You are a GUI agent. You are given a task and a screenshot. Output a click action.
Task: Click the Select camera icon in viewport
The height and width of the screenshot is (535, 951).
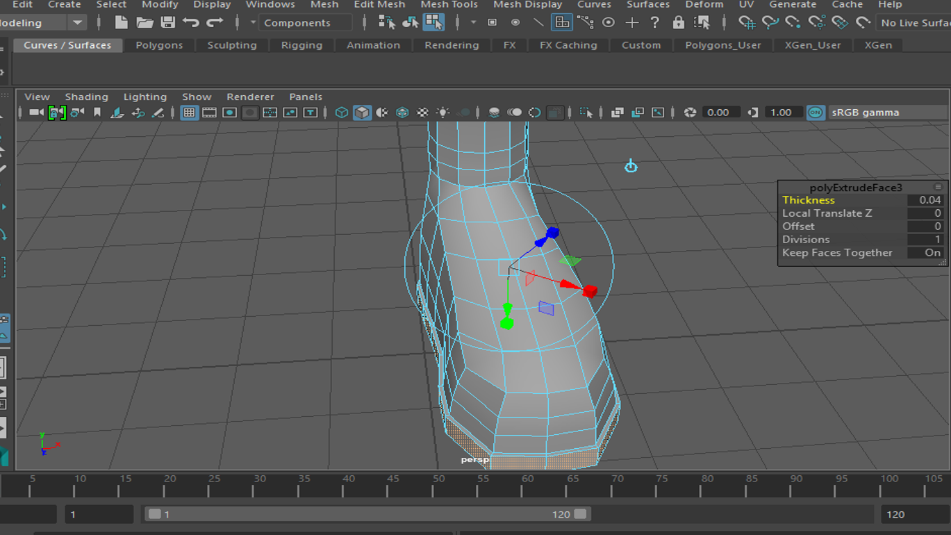click(x=36, y=113)
